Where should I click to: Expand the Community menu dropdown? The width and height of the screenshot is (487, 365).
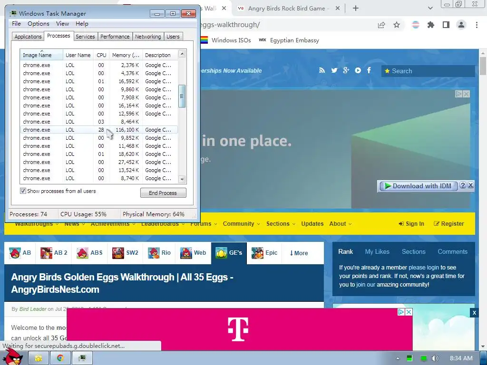pyautogui.click(x=241, y=224)
